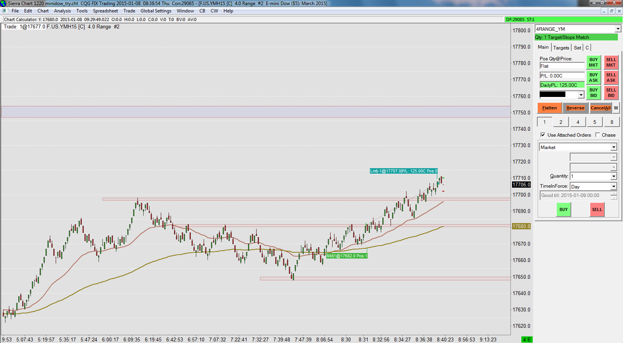The width and height of the screenshot is (623, 343).
Task: Click the small M button
Action: coord(616,108)
